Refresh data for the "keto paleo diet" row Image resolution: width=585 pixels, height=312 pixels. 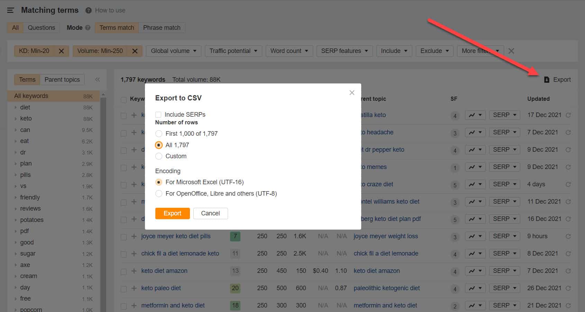(568, 288)
